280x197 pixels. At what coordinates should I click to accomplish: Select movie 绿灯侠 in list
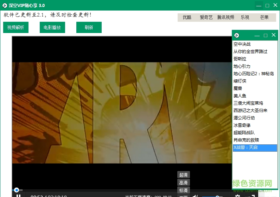pos(255,81)
